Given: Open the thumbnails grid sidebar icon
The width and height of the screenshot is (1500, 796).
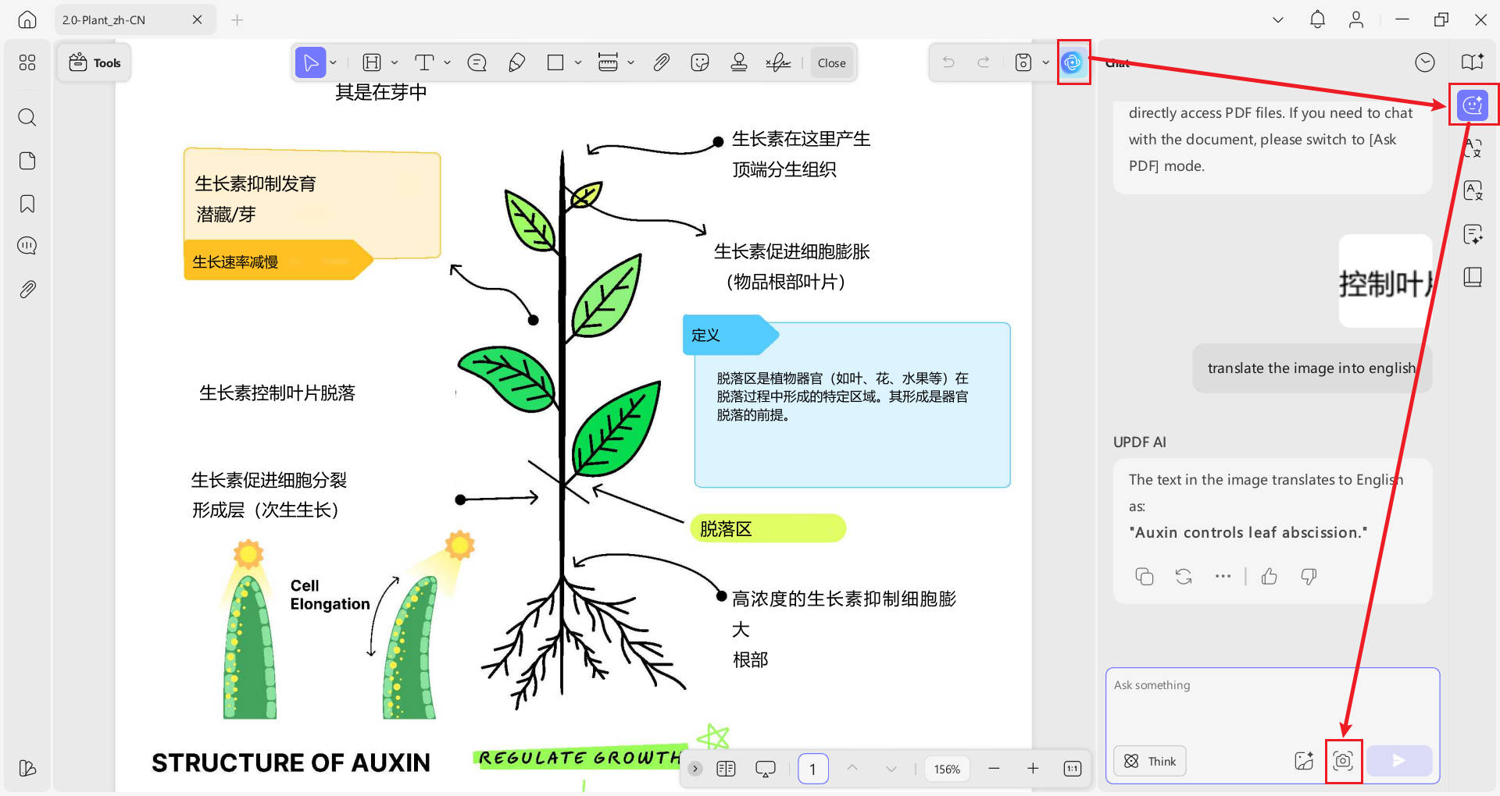Looking at the screenshot, I should click(x=27, y=62).
